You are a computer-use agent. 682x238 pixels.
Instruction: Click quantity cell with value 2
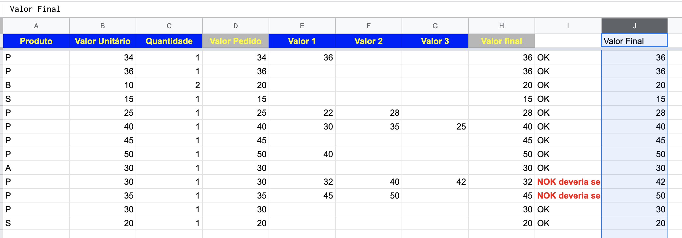(x=169, y=85)
